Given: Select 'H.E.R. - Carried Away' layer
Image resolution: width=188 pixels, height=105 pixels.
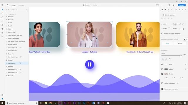Looking at the screenshot, I should coord(14,38).
